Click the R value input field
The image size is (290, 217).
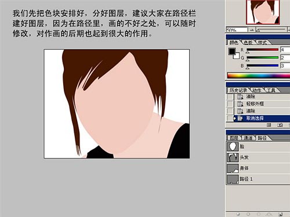tap(285, 50)
